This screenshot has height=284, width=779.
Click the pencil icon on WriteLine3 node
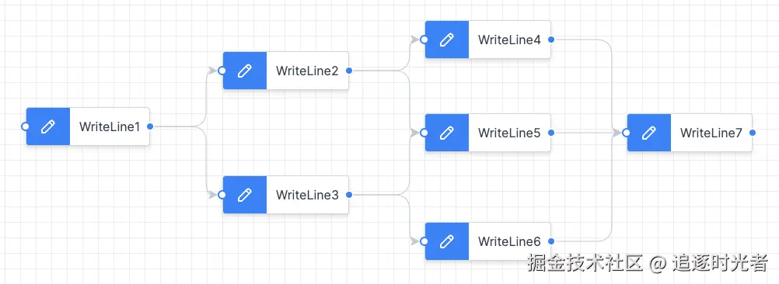point(244,195)
